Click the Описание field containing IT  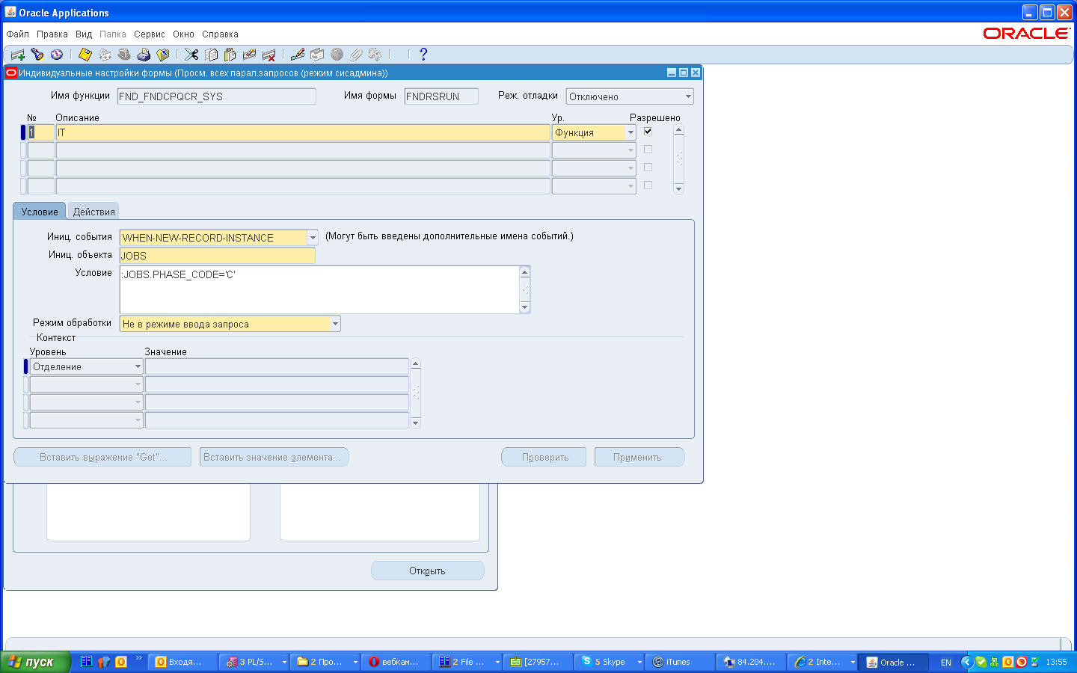[303, 132]
